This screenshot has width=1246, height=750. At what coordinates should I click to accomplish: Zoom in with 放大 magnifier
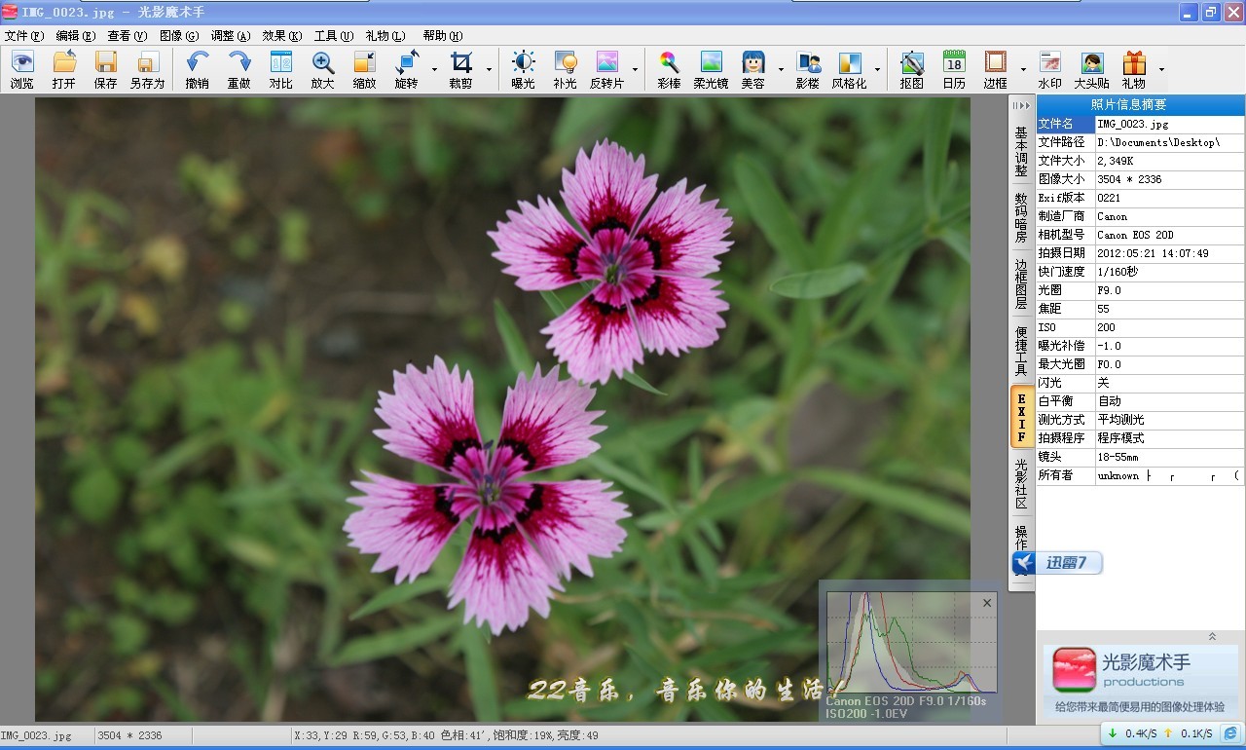(x=322, y=70)
